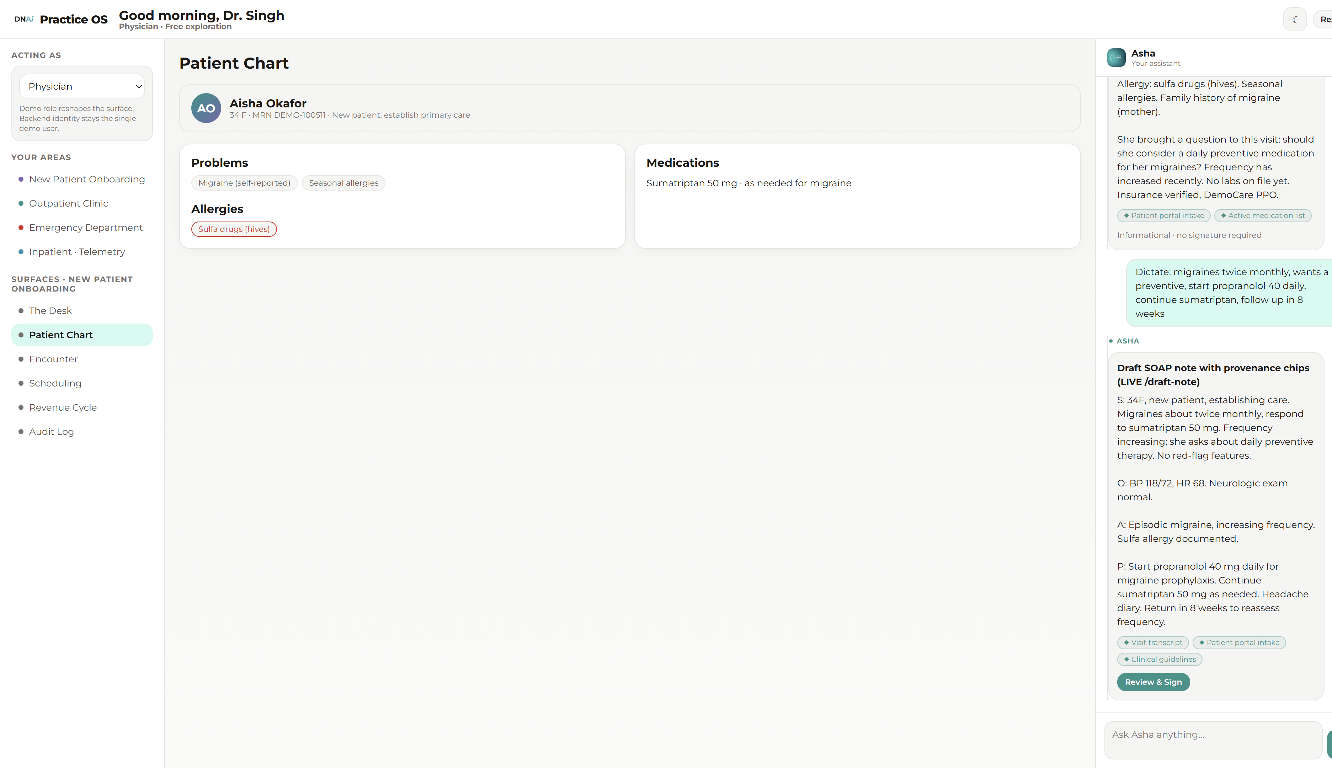Click Informational no signature required text
This screenshot has width=1332, height=768.
(x=1189, y=235)
